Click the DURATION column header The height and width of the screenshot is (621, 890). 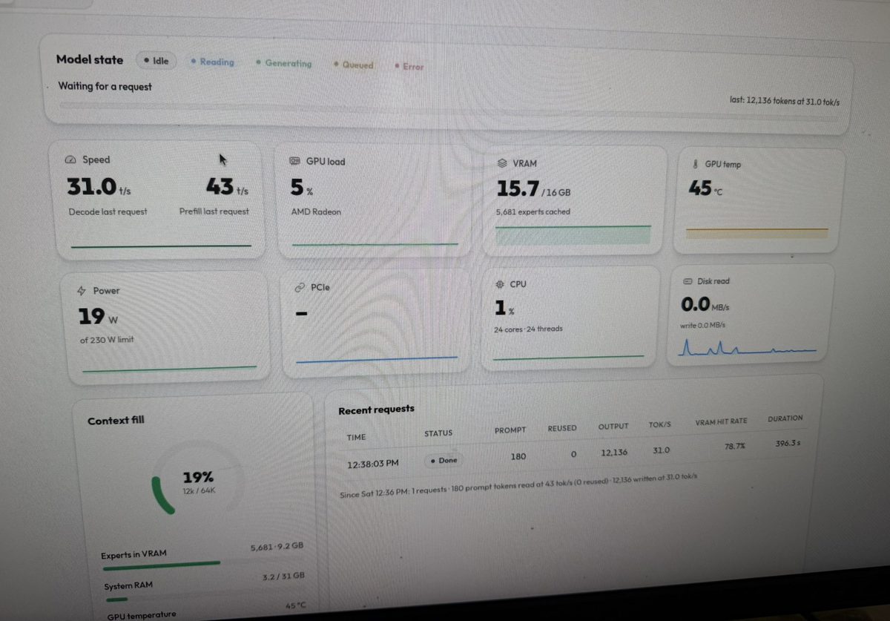coord(785,418)
